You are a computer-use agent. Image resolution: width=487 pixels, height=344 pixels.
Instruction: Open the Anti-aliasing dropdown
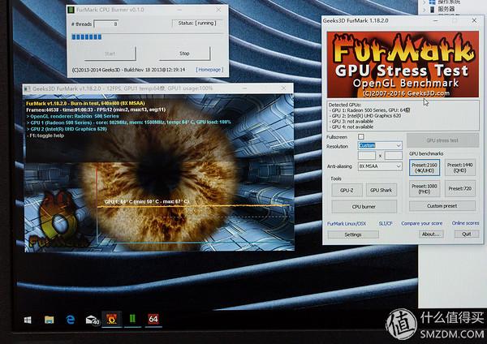[380, 166]
